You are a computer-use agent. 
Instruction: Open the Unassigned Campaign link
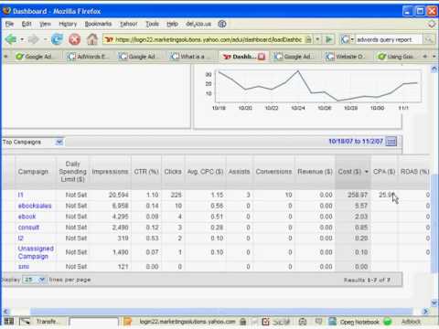pos(36,252)
